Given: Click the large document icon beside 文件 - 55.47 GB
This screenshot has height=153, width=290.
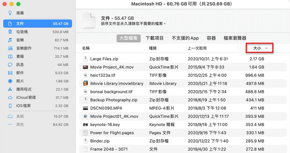Looking at the screenshot, I should (89, 21).
